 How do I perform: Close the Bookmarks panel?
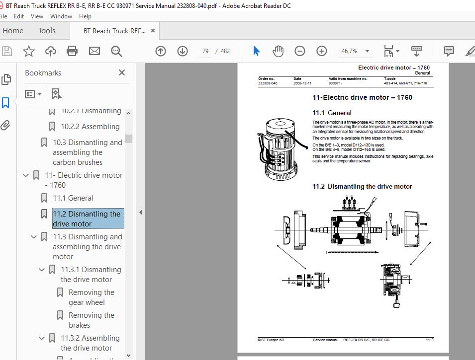pyautogui.click(x=122, y=72)
